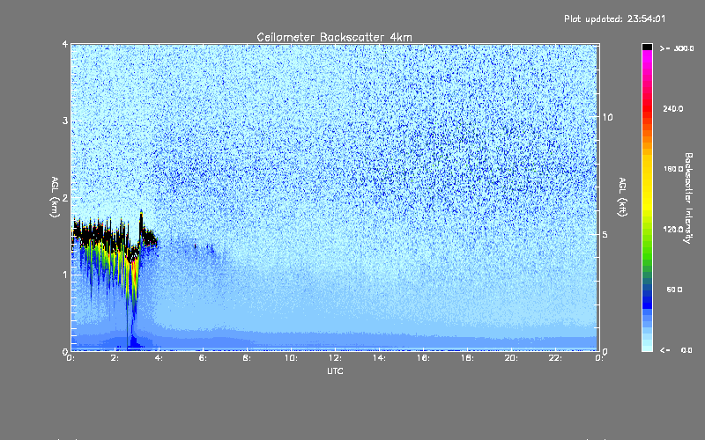
Task: Click the 'Ceilometer Backscatter 4km' chart title
Action: pos(334,37)
